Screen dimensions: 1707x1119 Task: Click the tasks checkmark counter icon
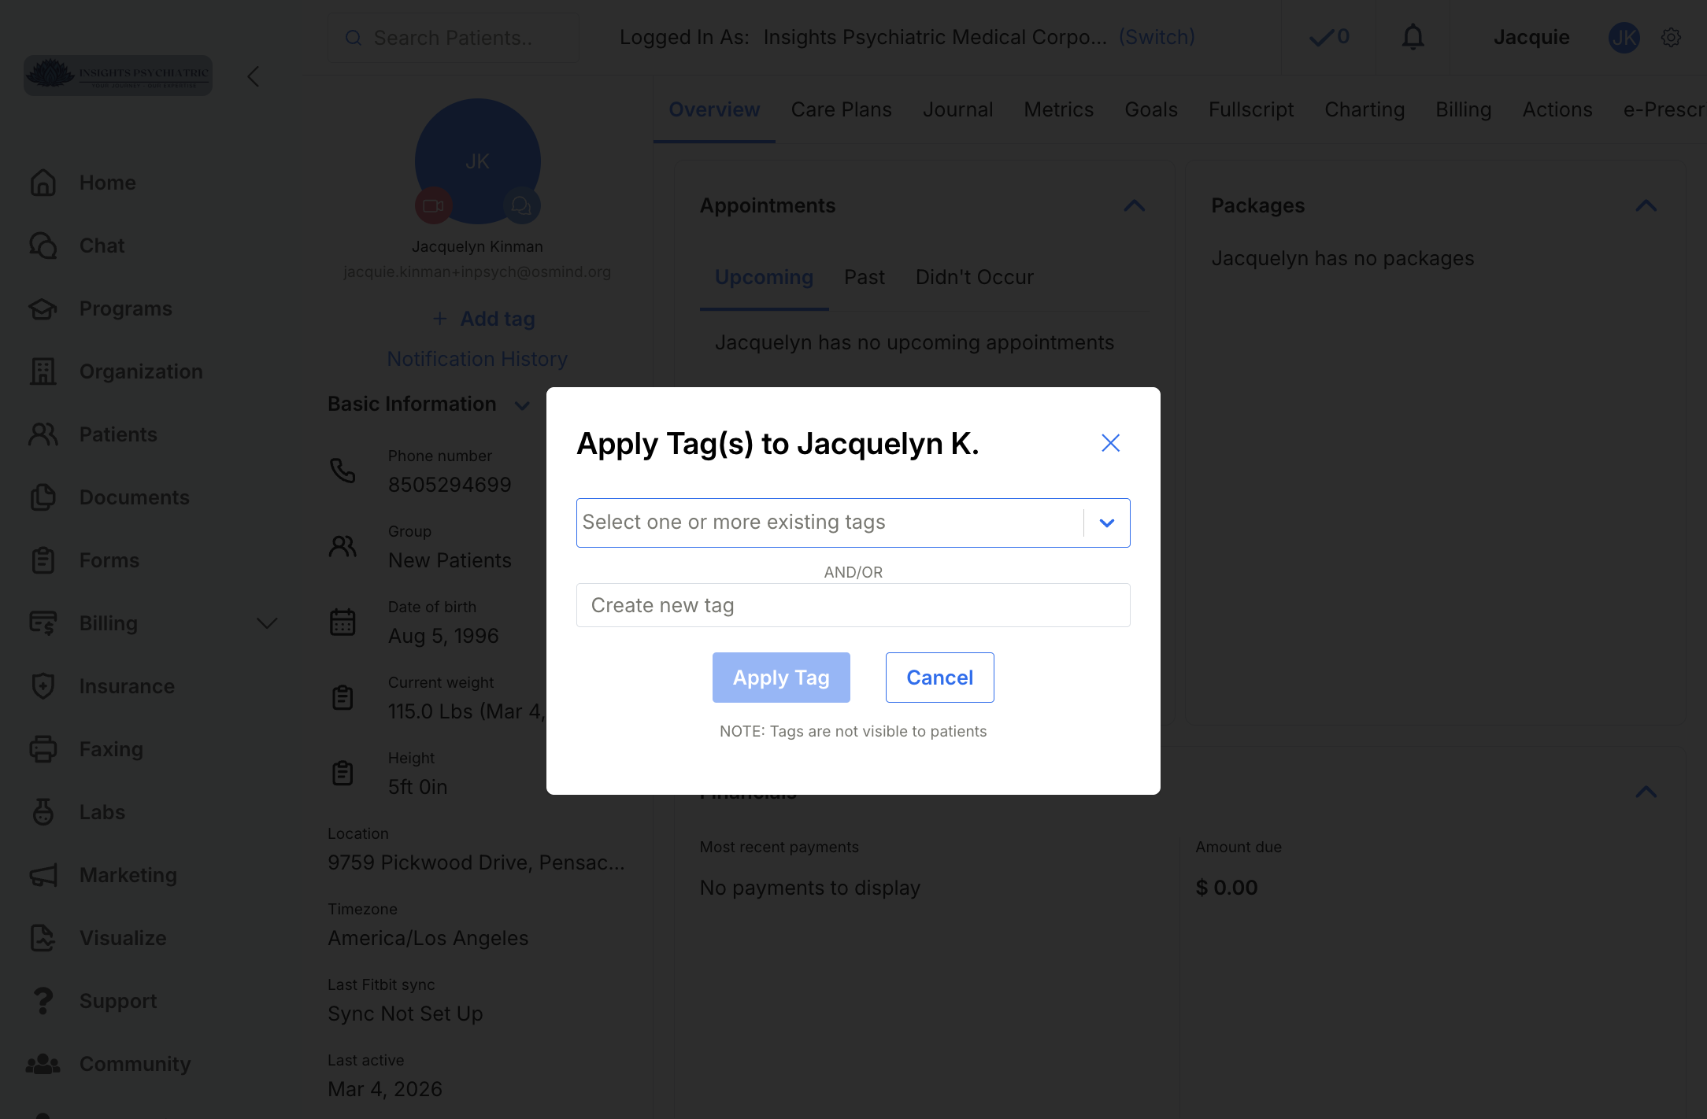(x=1329, y=37)
